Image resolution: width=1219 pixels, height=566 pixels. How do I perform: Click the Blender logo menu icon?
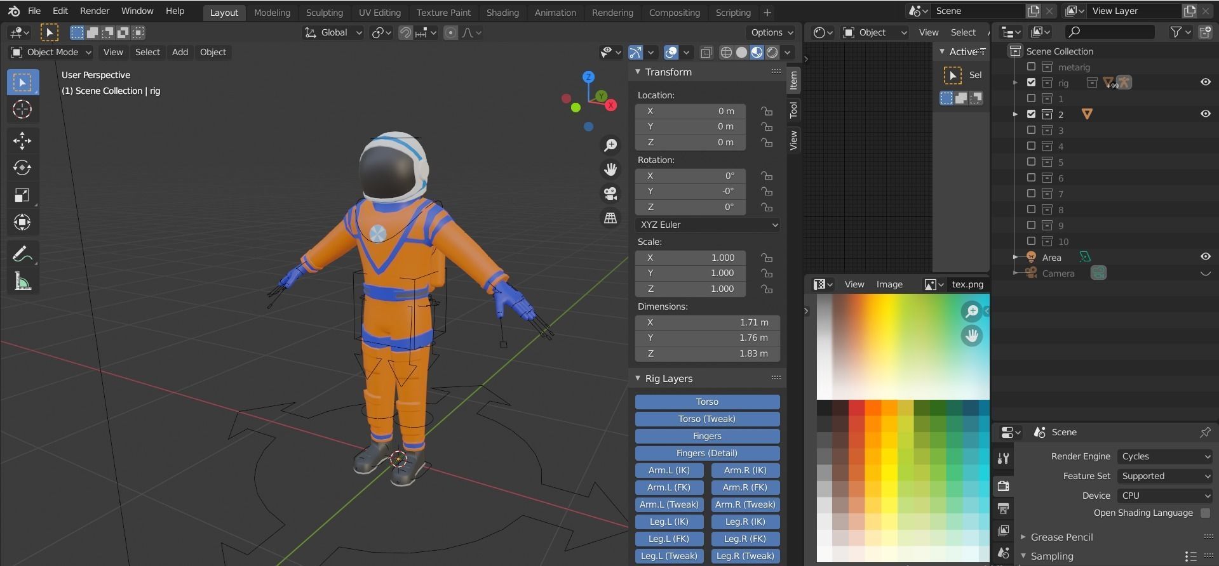point(14,11)
